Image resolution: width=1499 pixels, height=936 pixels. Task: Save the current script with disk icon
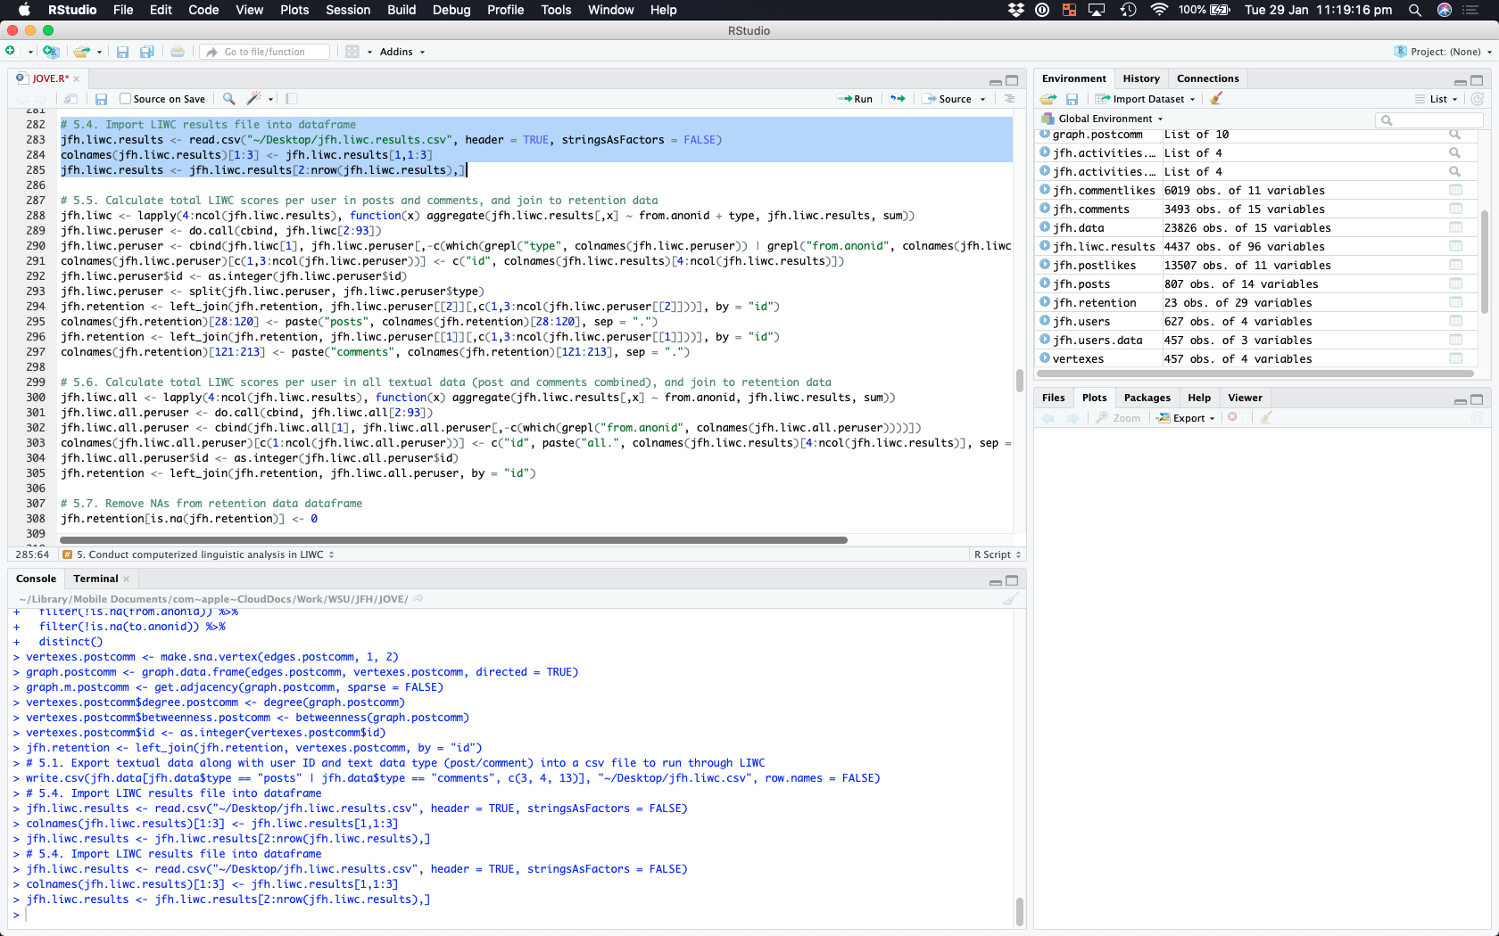(x=102, y=99)
